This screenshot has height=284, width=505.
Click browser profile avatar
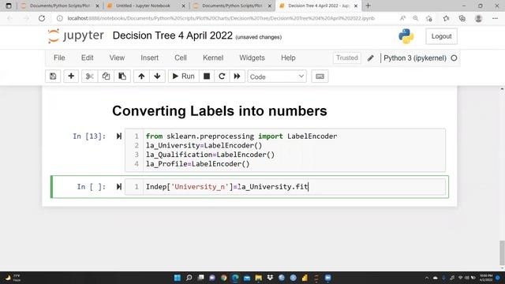tap(479, 18)
